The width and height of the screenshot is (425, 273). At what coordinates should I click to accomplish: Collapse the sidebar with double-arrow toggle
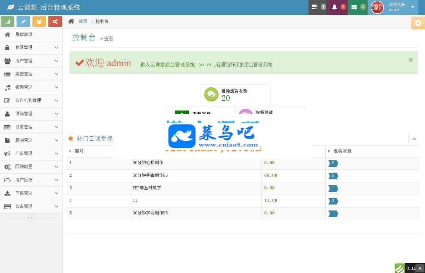(31, 218)
